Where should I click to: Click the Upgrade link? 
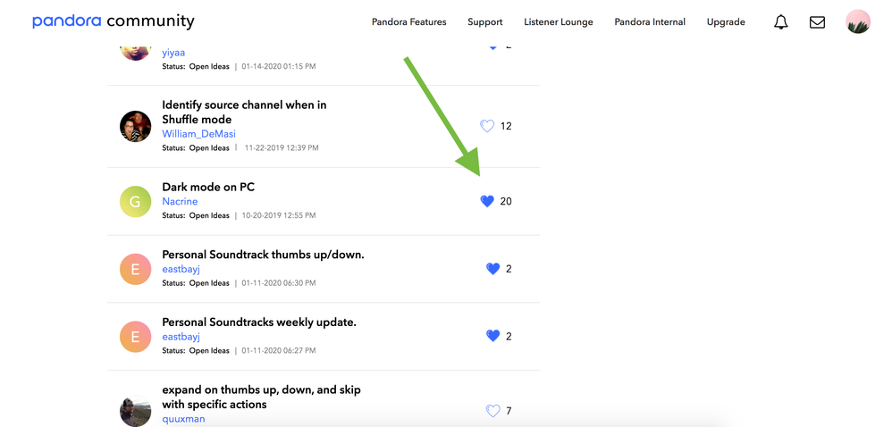click(726, 22)
